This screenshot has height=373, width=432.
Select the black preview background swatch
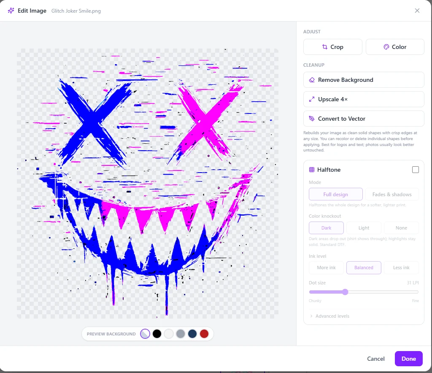tap(157, 334)
